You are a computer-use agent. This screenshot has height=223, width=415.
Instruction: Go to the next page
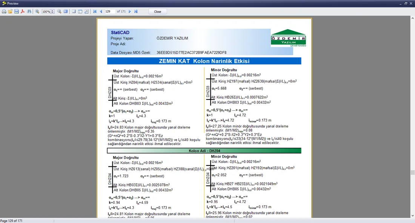tap(130, 11)
